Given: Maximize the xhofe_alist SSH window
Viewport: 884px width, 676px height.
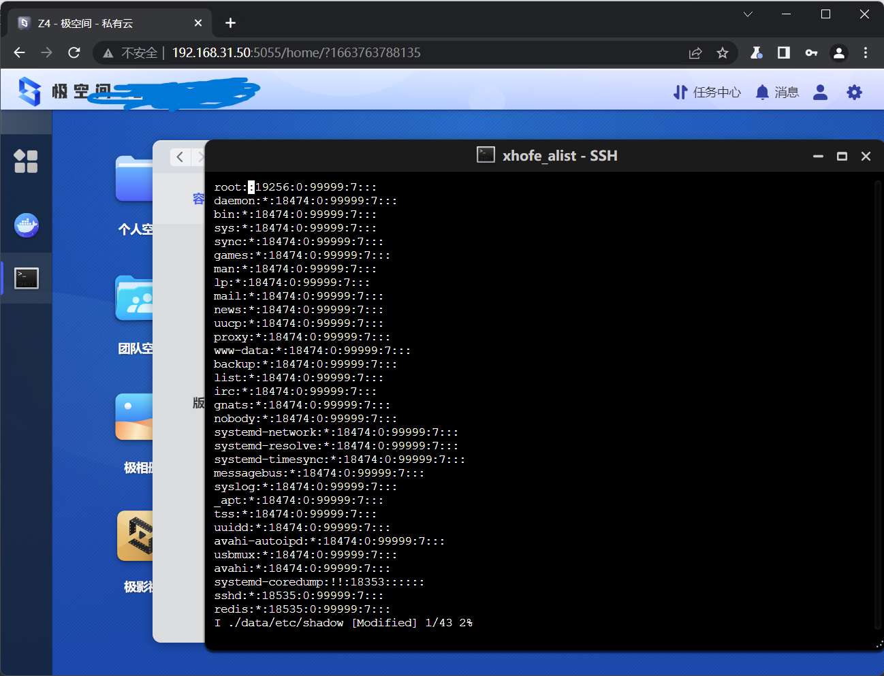Looking at the screenshot, I should click(842, 157).
